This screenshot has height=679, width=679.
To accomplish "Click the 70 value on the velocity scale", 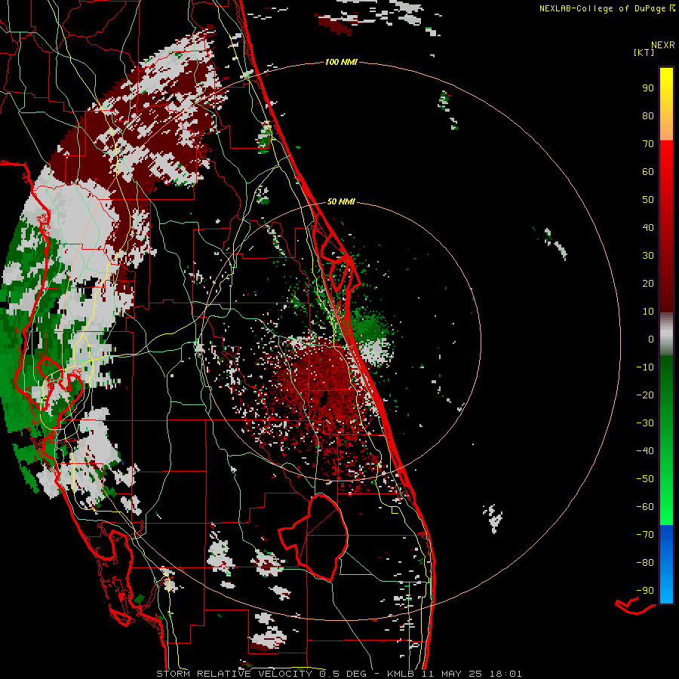I will tap(648, 144).
